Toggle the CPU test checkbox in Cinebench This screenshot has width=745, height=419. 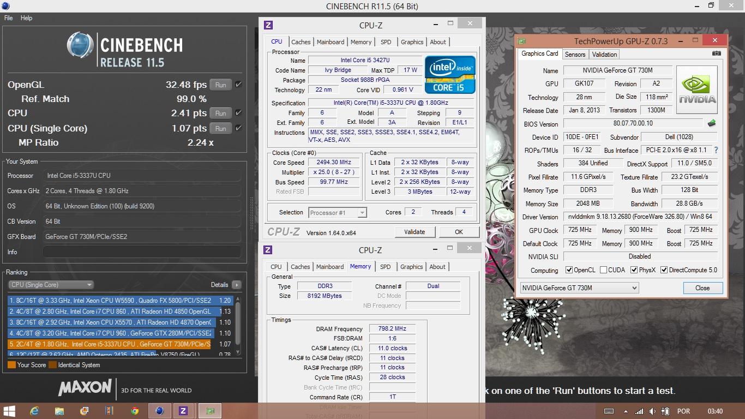pos(238,113)
